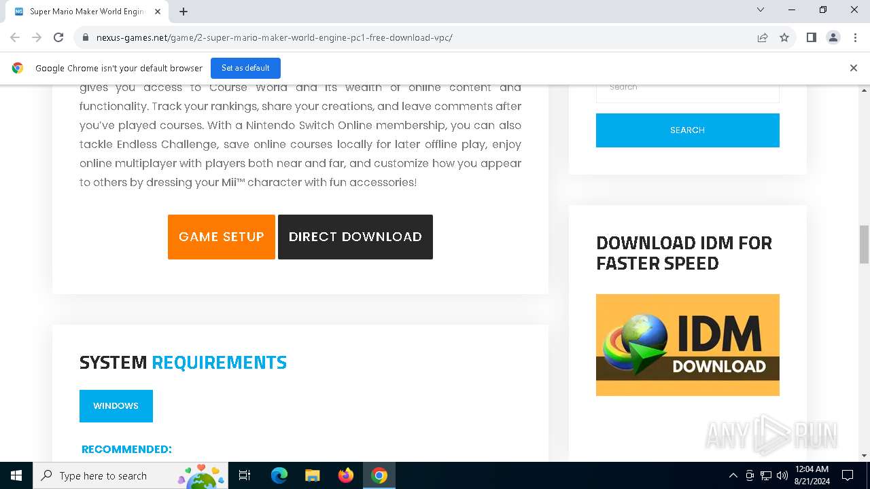Open Task View on taskbar
Viewport: 870px width, 489px height.
245,475
